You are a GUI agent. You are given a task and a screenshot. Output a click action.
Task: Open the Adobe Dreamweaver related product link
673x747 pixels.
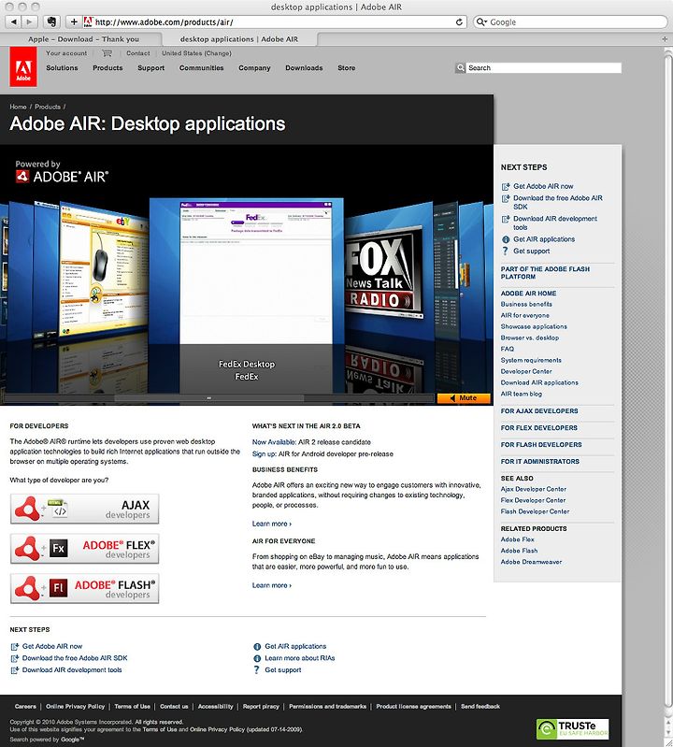531,562
